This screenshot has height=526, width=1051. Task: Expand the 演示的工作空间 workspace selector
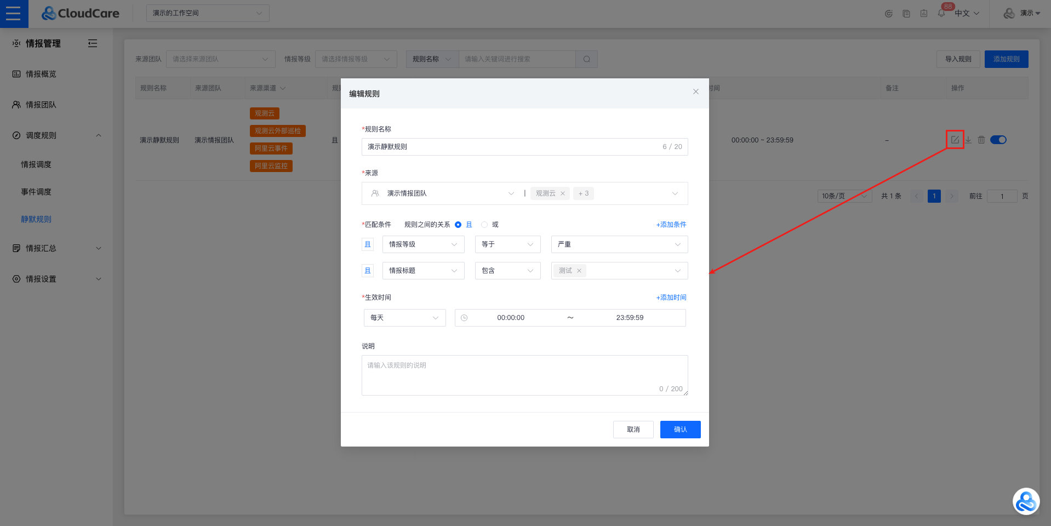pyautogui.click(x=208, y=13)
